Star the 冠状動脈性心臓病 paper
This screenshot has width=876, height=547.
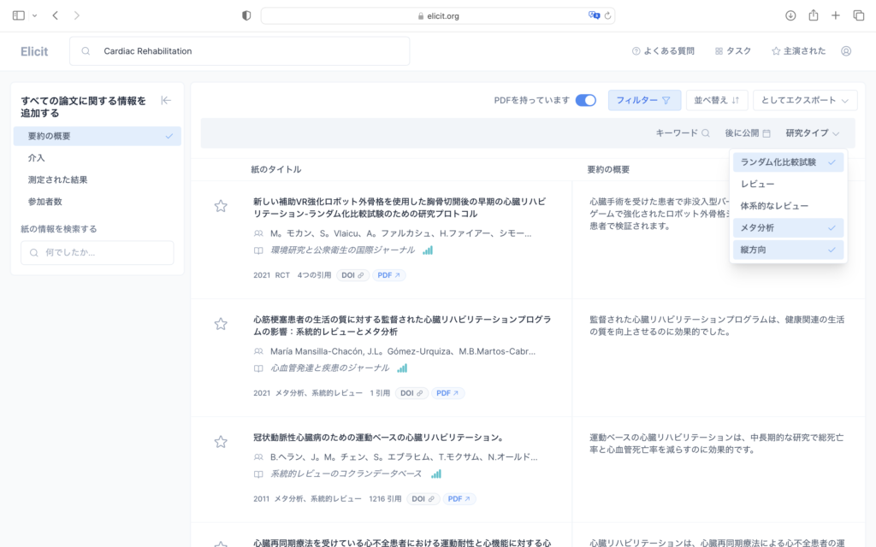(x=221, y=441)
